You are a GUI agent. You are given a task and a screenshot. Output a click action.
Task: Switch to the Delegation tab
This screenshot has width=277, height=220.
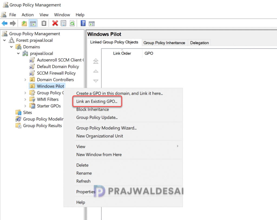(x=199, y=43)
